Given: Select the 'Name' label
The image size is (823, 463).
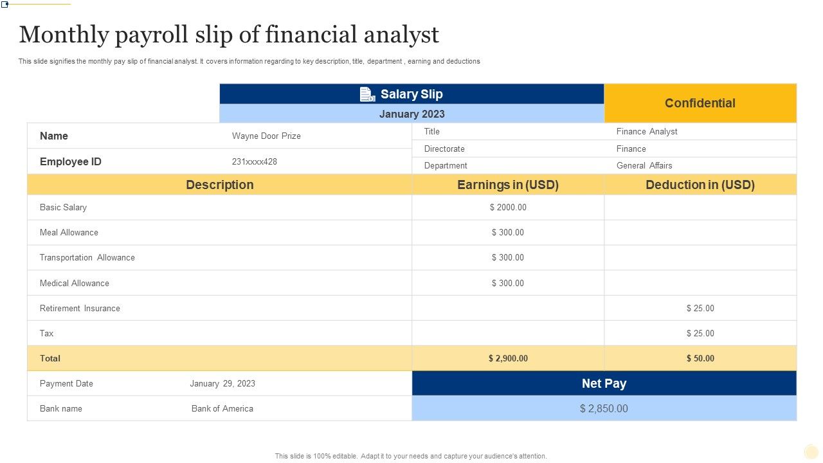Looking at the screenshot, I should click(x=54, y=136).
